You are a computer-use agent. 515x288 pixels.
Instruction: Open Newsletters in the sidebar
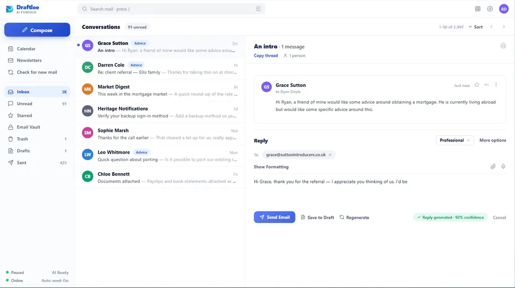(x=37, y=61)
